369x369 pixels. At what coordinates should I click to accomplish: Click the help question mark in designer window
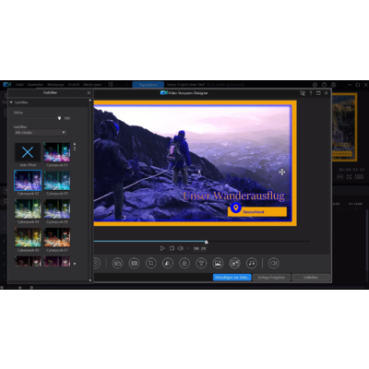click(x=311, y=93)
